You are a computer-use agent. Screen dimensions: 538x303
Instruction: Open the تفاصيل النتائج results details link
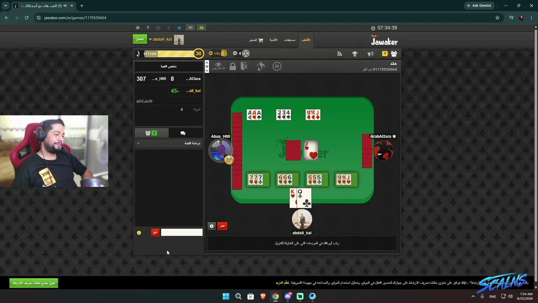click(145, 101)
